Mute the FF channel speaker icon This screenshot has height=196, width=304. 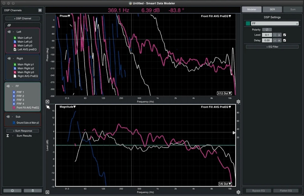(8, 86)
